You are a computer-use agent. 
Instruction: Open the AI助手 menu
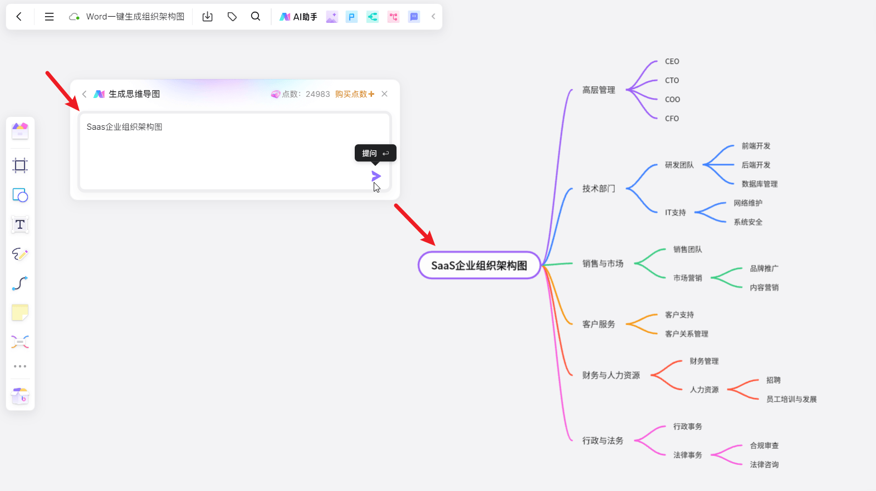click(x=298, y=17)
